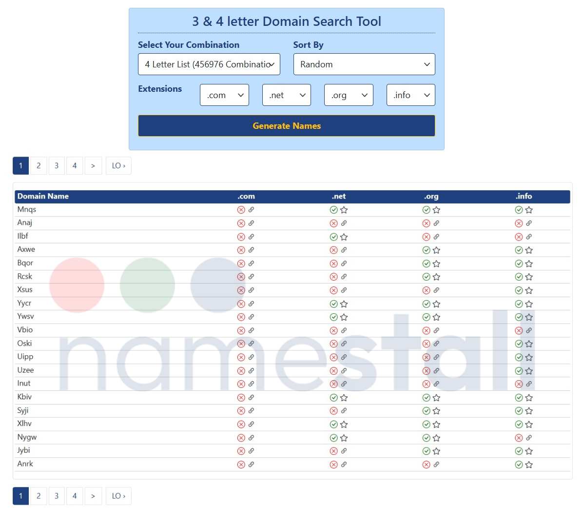Open the first extension dropdown set to .com
585x508 pixels.
pos(224,95)
